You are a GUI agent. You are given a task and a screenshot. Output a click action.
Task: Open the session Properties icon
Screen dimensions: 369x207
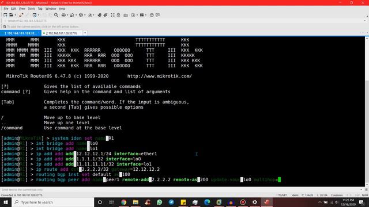35,15
